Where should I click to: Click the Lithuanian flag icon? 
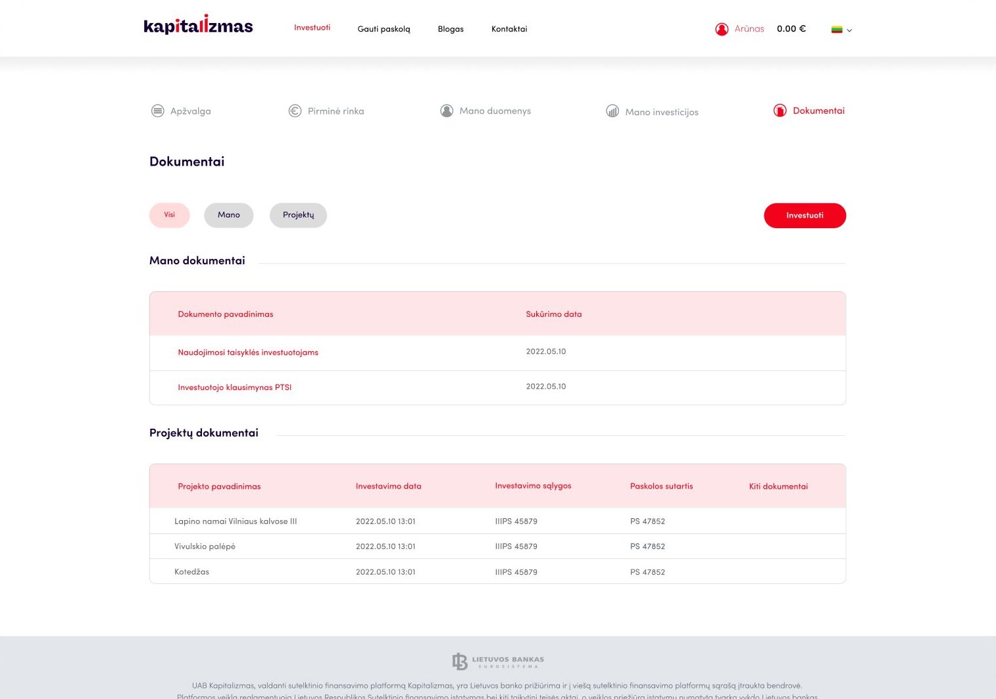click(837, 30)
